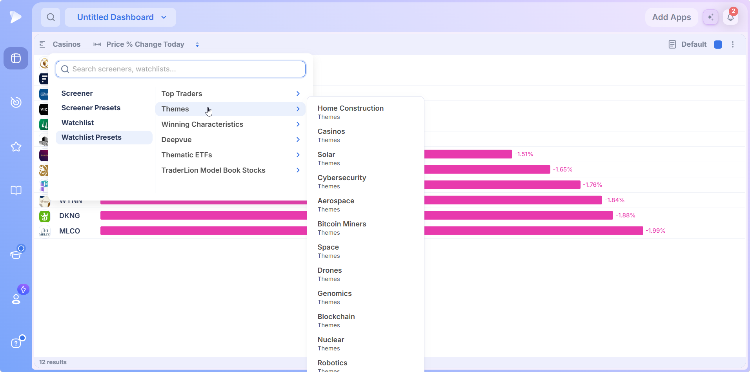
Task: Choose the Nuclear theme
Action: point(365,344)
